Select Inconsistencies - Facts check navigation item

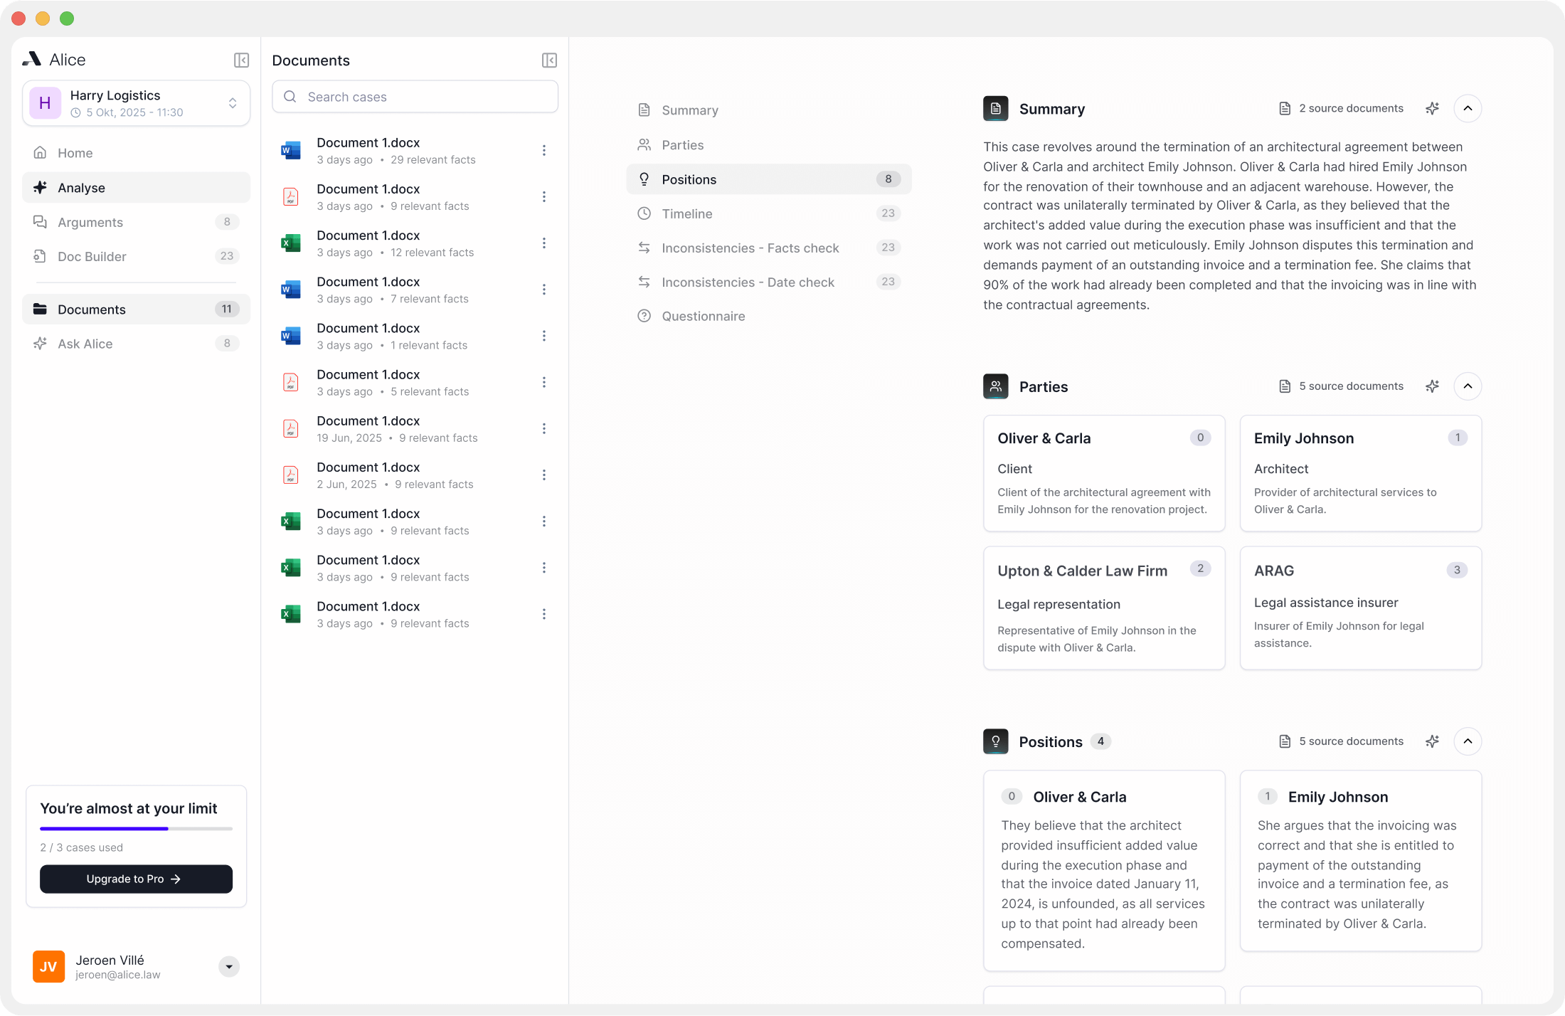(x=750, y=248)
